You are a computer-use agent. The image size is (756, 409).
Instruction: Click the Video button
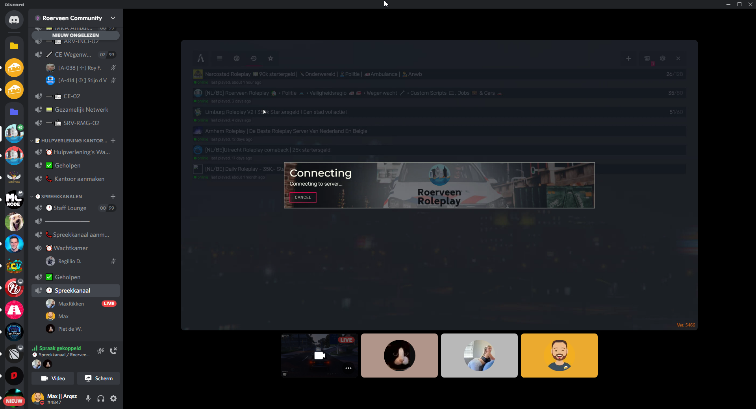pos(53,378)
